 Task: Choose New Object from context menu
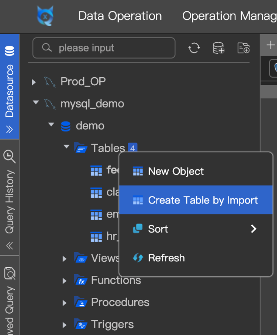176,171
